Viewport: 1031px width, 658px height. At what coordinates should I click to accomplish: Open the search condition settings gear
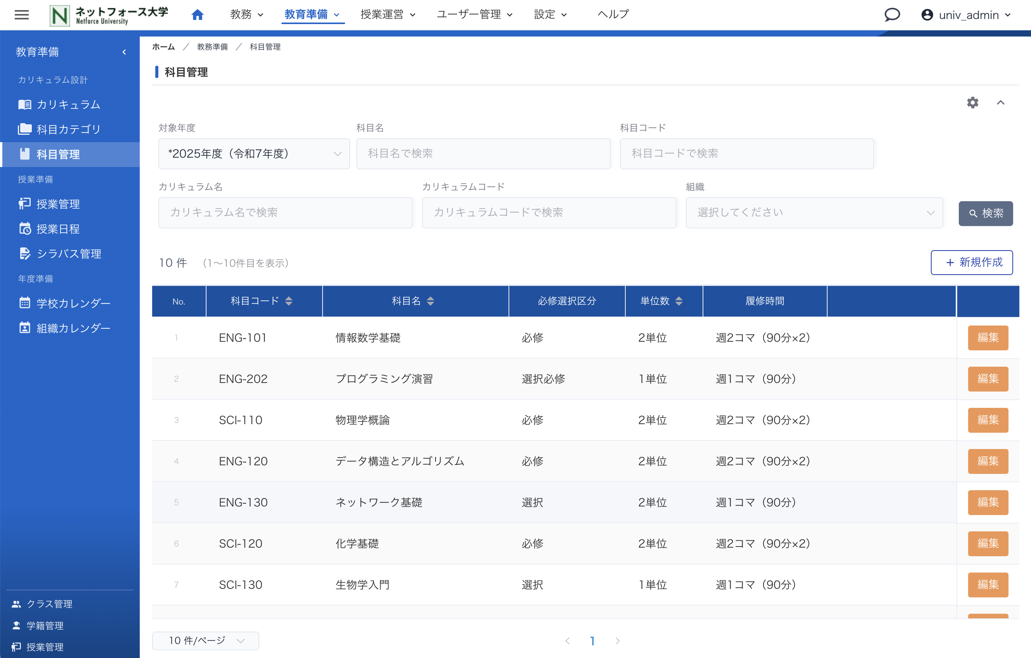pos(972,103)
